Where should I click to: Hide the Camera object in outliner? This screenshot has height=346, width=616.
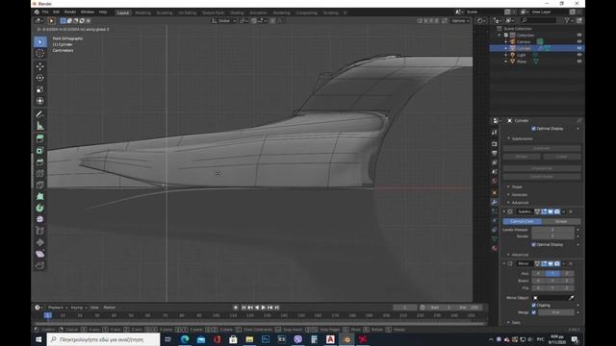click(x=579, y=41)
